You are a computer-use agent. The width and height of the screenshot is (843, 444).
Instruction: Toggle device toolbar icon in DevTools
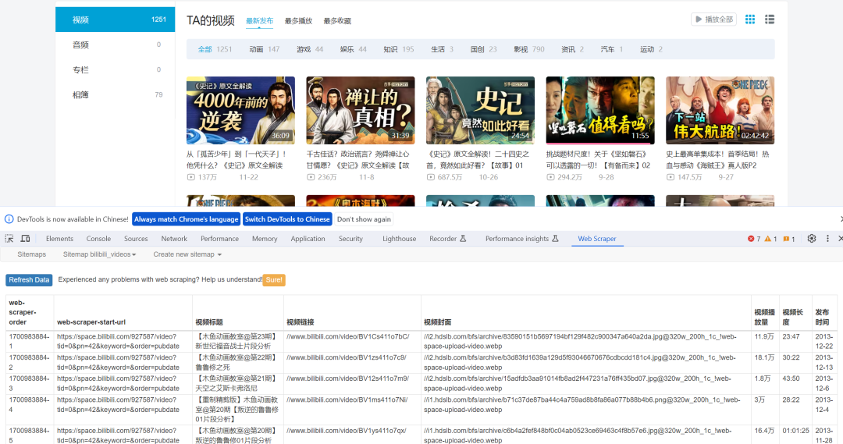25,239
